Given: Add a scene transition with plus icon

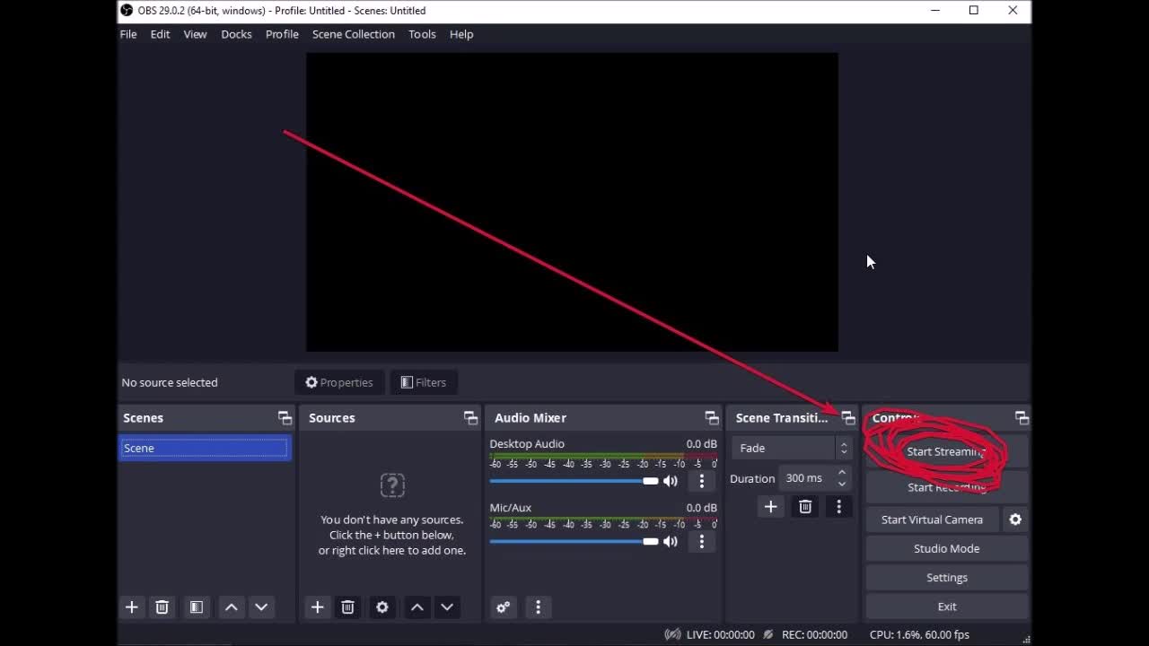Looking at the screenshot, I should [x=770, y=507].
